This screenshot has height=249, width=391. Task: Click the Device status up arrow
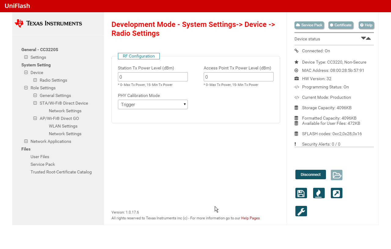coord(368,38)
